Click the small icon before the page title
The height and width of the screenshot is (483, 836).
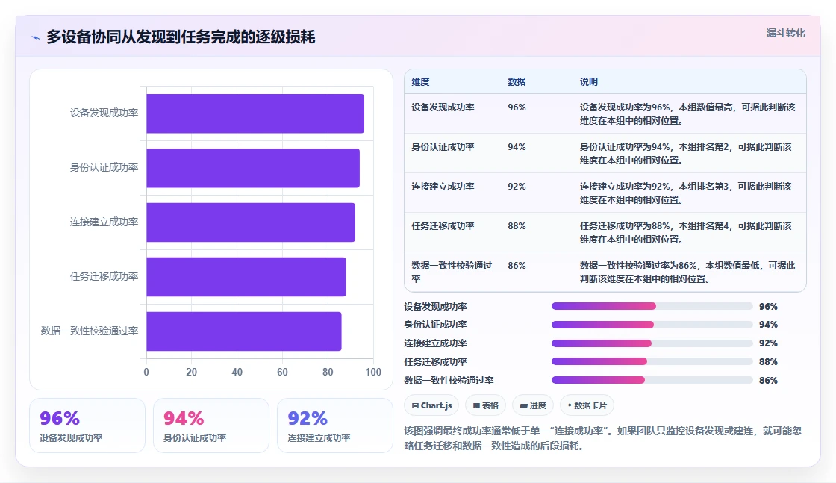35,37
